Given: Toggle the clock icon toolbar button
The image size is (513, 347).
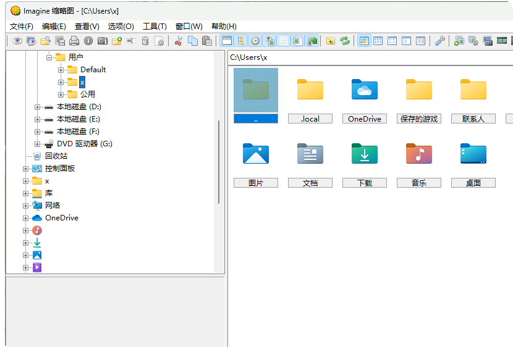Looking at the screenshot, I should [255, 41].
